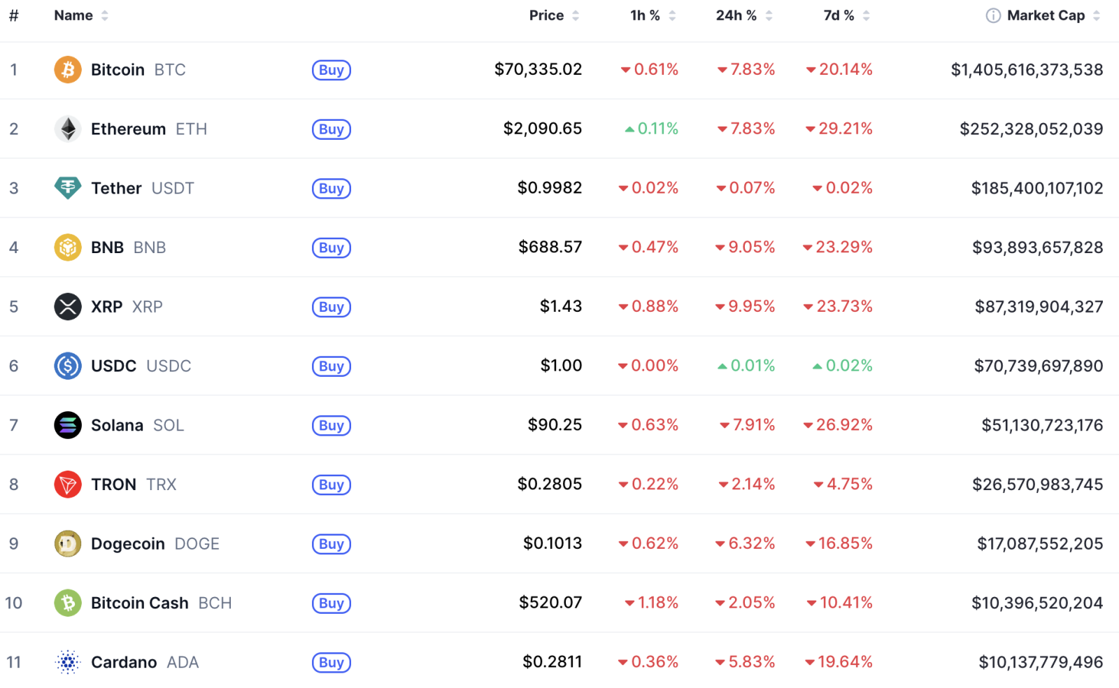Click the Ethereum diamond logo icon
Viewport: 1119px width, 688px height.
coord(68,129)
